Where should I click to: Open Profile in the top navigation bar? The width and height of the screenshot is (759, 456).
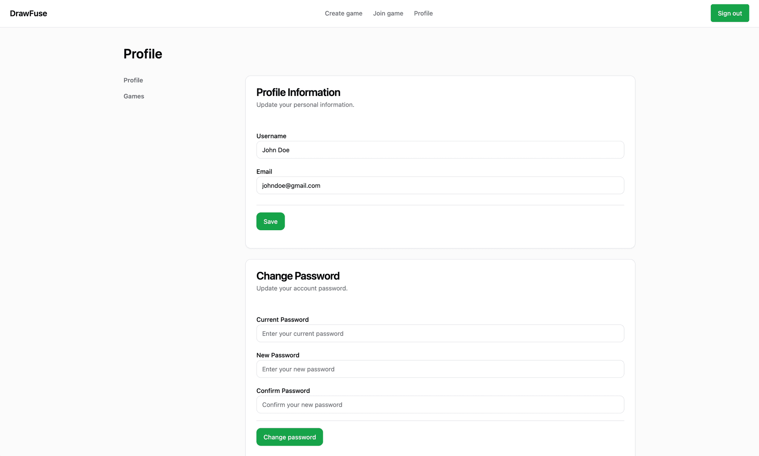click(x=423, y=13)
